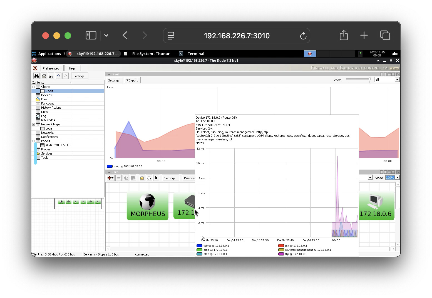Go back with Safari's back arrow

pyautogui.click(x=125, y=35)
